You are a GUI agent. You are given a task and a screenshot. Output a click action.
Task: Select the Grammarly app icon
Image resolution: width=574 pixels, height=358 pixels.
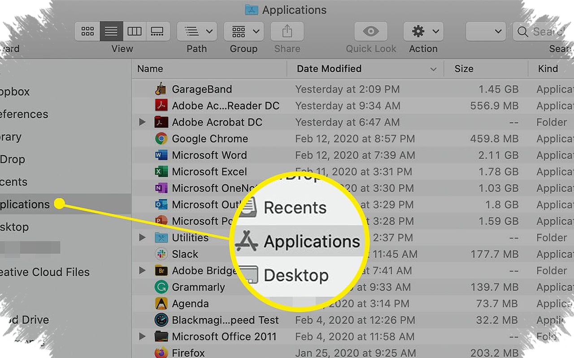(161, 287)
